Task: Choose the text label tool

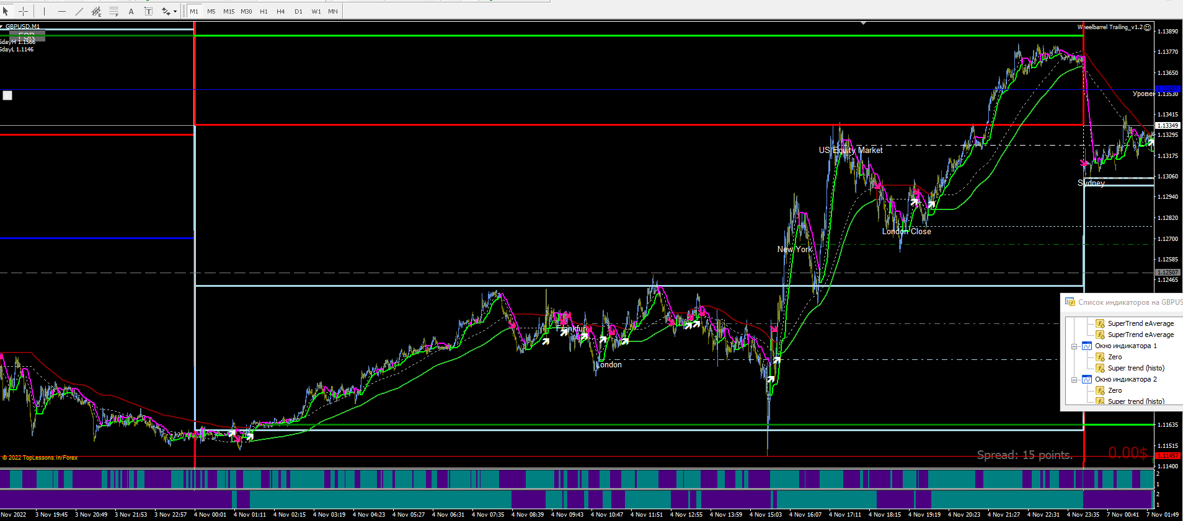Action: [148, 11]
